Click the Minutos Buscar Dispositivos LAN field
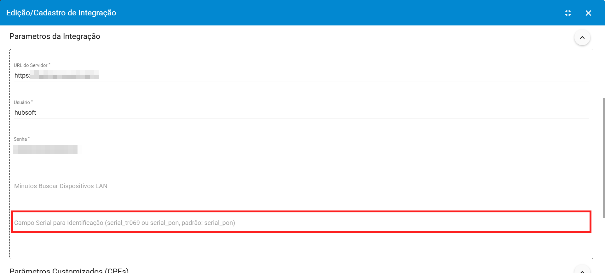The image size is (605, 273). point(301,186)
